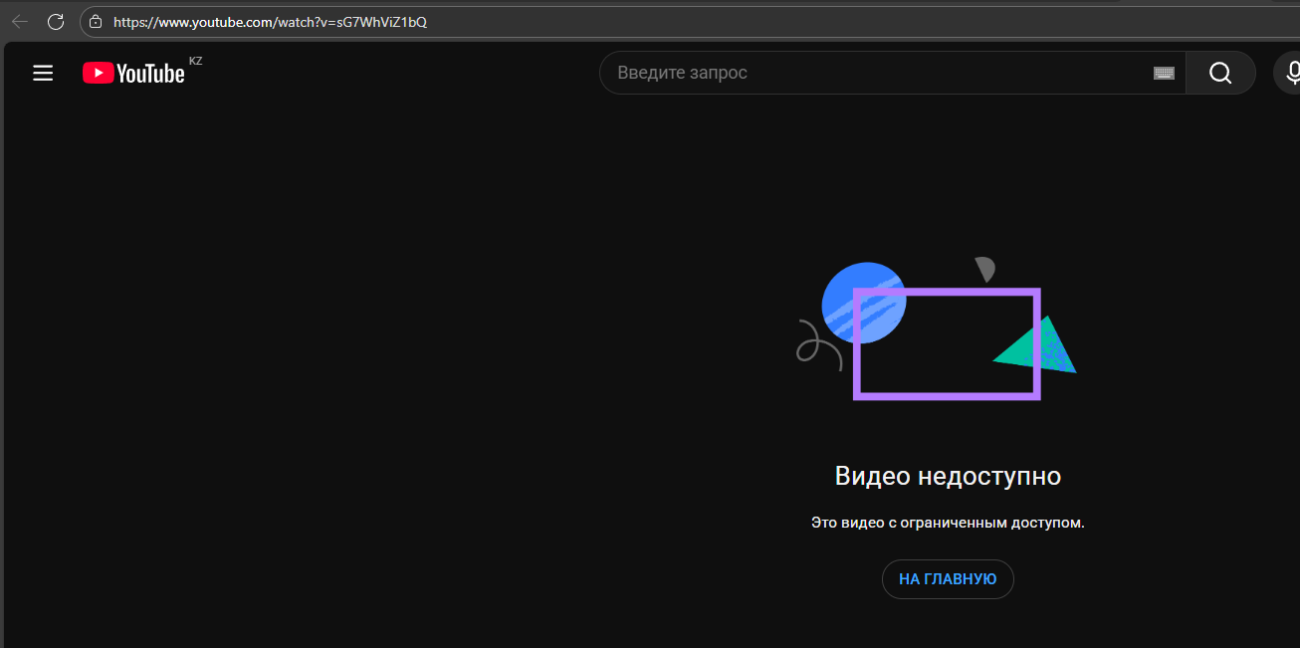Click the НА ГЛАВНУЮ button
Screen dimensions: 1300x648
pos(948,579)
